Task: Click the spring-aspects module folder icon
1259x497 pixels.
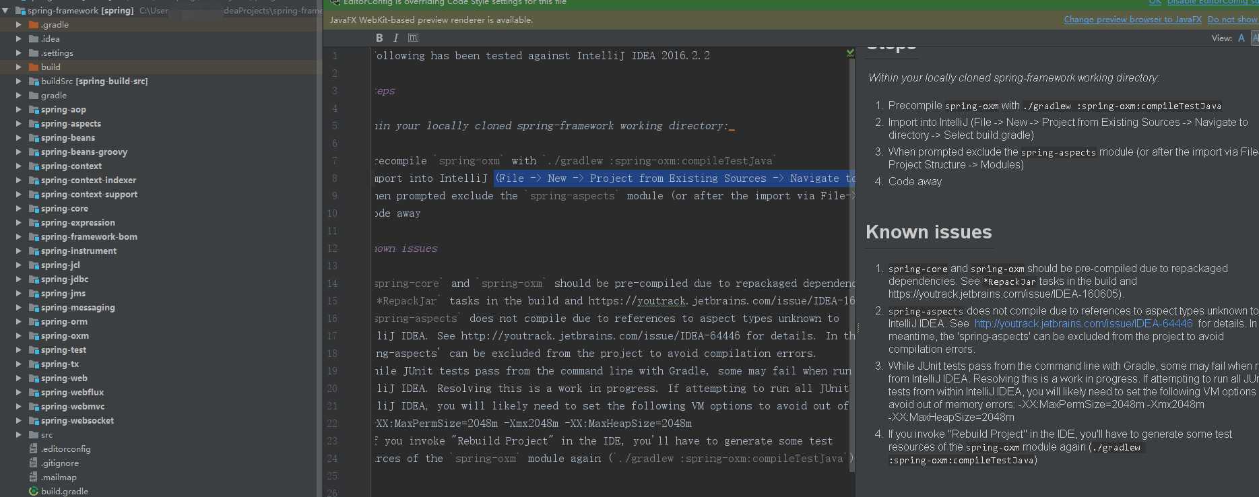Action: pyautogui.click(x=34, y=124)
